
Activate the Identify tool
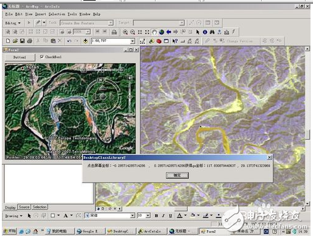click(205, 32)
